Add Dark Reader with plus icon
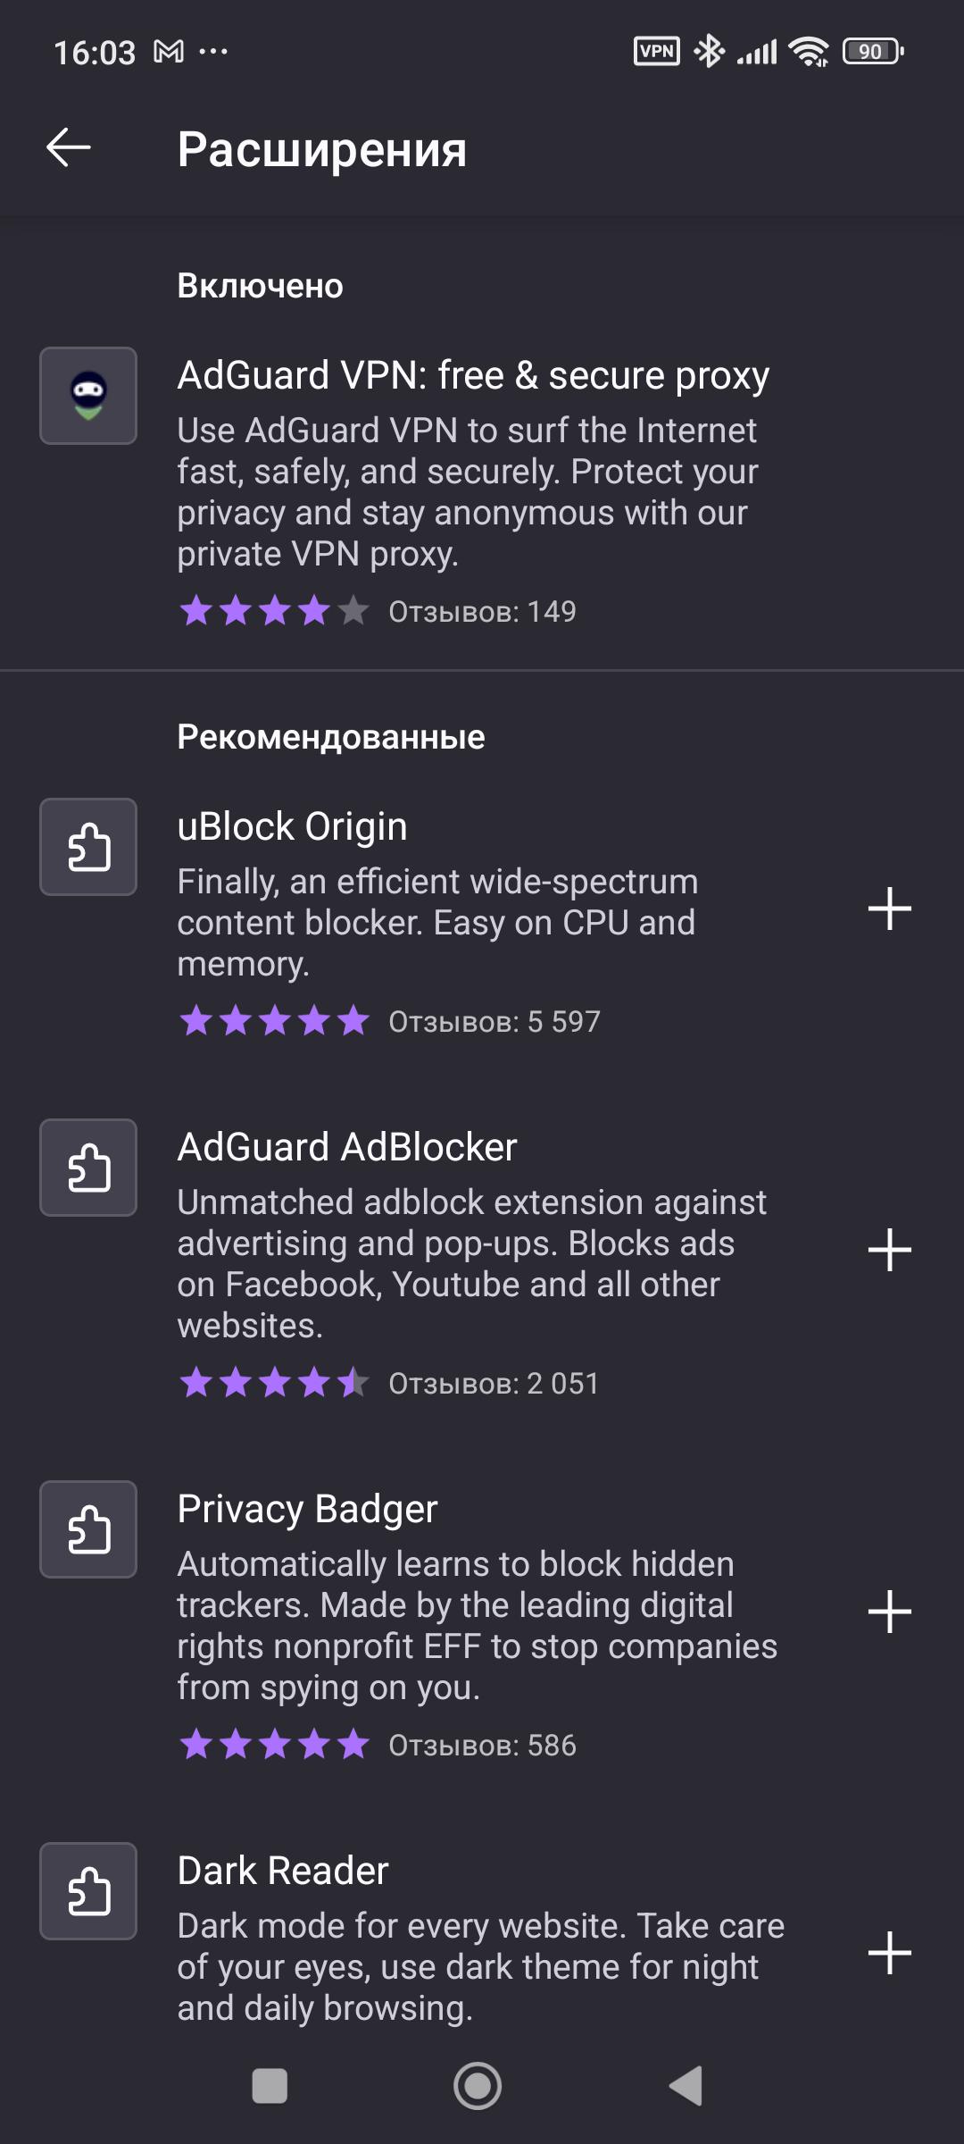Viewport: 964px width, 2144px height. (889, 1952)
